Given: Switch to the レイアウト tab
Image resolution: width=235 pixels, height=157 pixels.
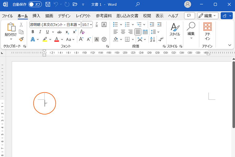Looking at the screenshot, I should point(83,16).
